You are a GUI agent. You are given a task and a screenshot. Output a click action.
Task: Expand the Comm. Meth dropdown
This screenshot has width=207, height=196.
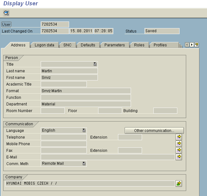pyautogui.click(x=84, y=163)
